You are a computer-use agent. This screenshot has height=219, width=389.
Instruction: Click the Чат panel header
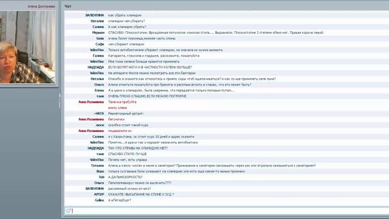point(67,6)
